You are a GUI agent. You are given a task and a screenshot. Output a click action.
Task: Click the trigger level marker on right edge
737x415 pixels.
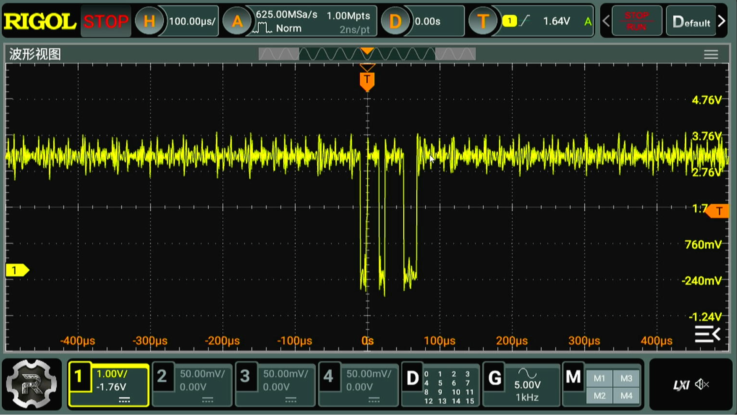point(720,211)
